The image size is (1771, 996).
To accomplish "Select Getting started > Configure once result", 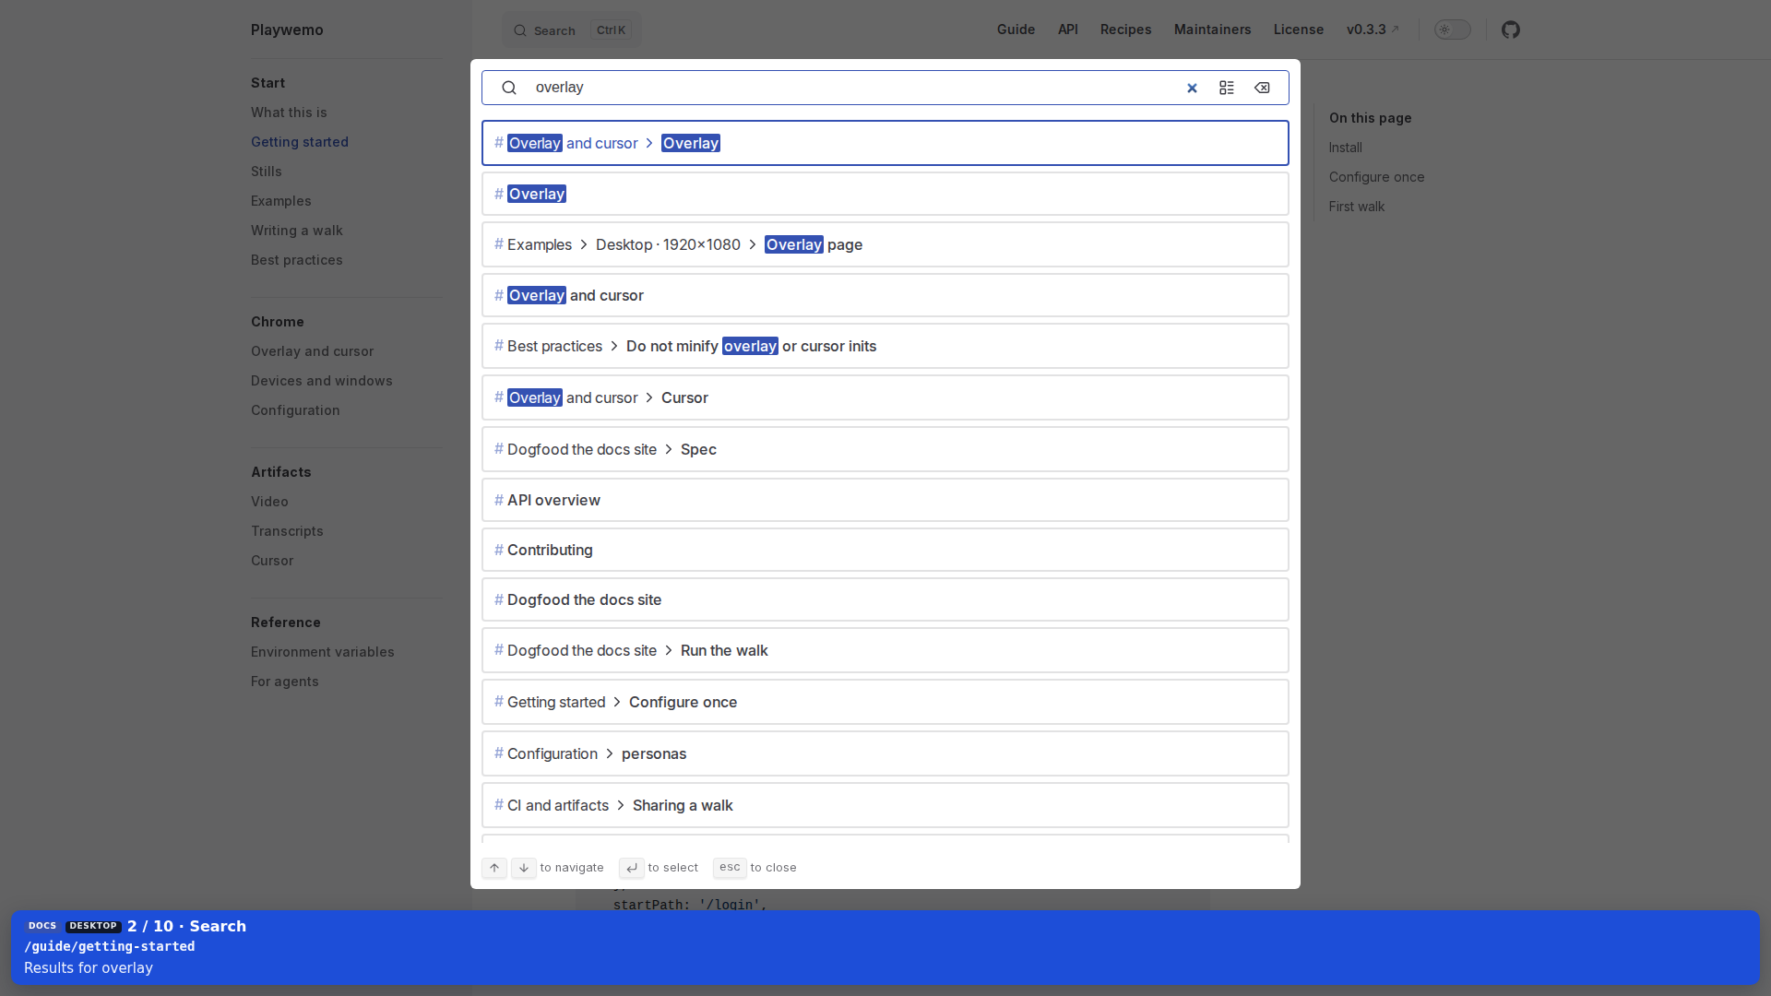I will (x=885, y=702).
